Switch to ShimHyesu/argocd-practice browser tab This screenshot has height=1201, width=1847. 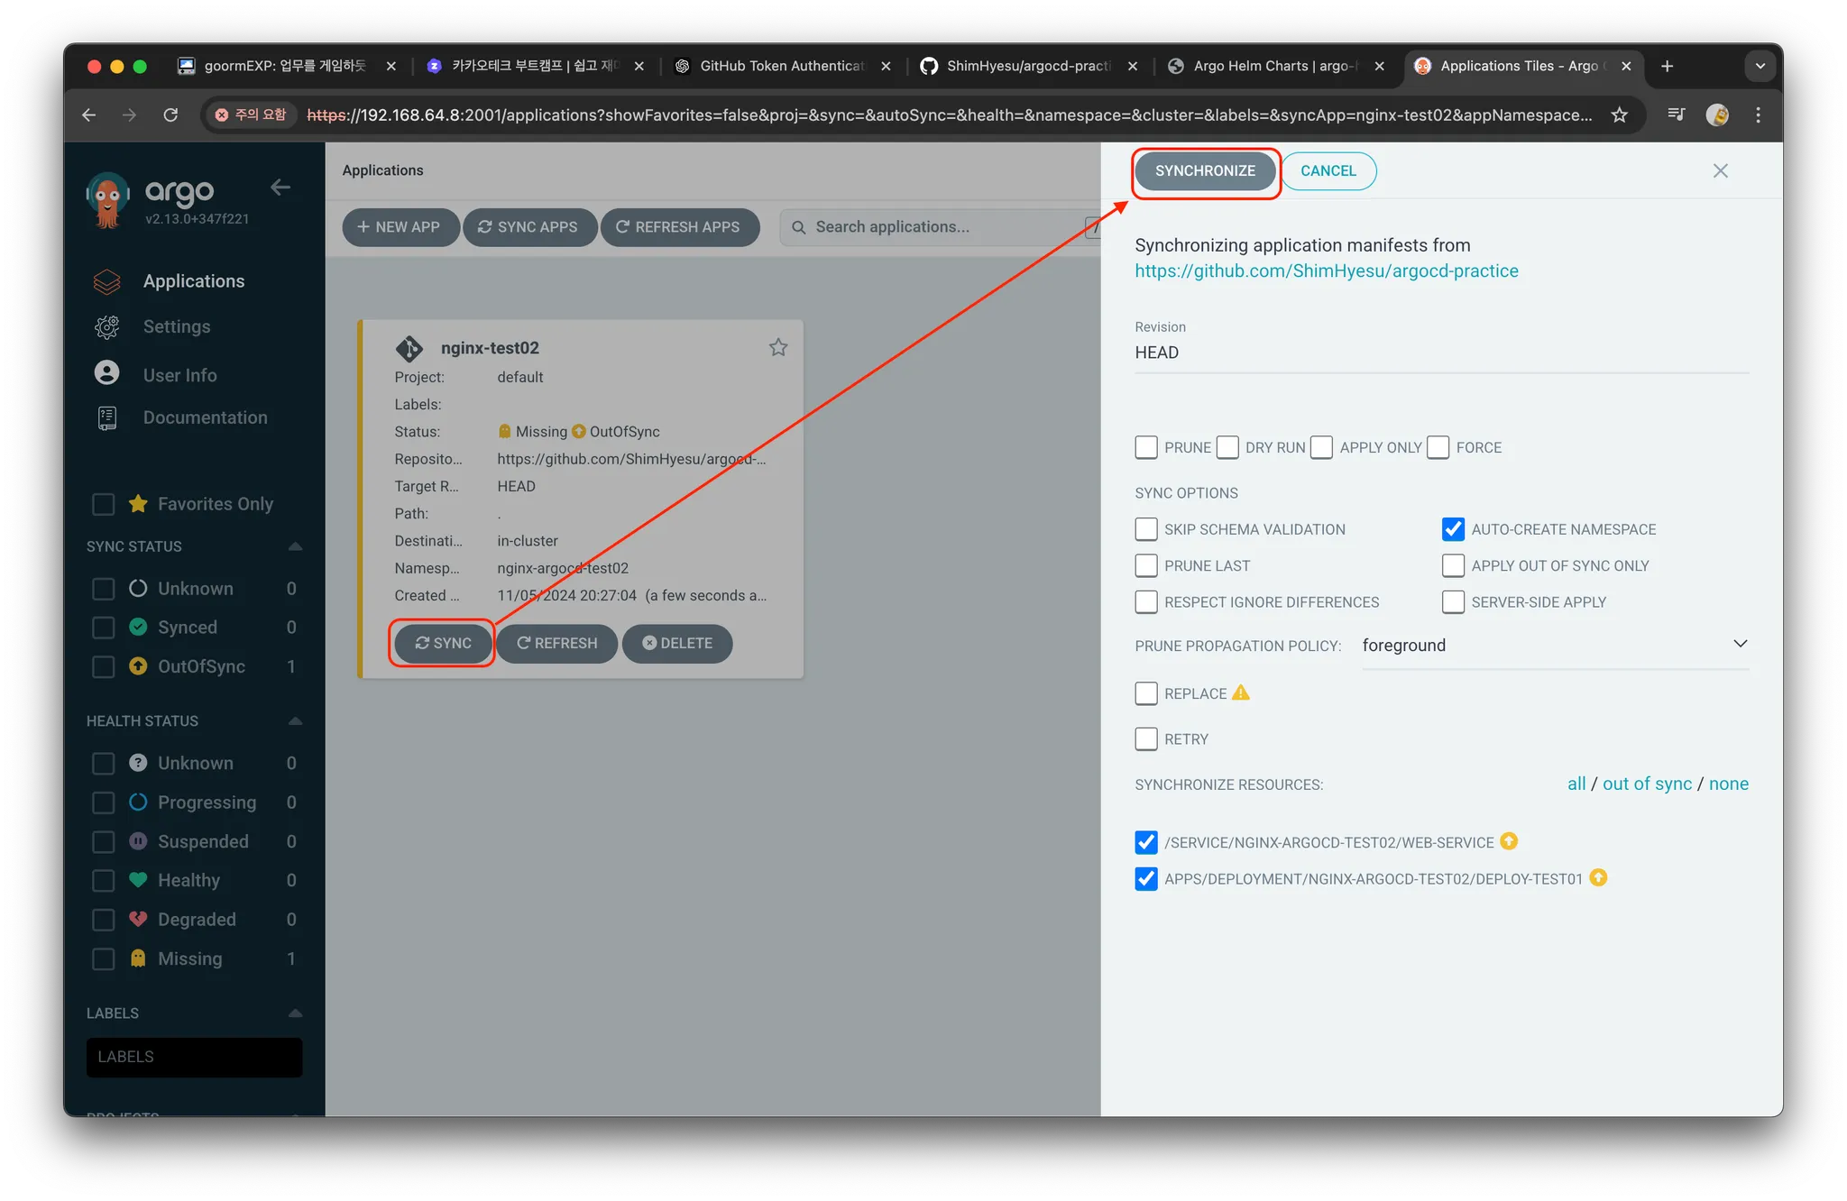pos(1027,66)
